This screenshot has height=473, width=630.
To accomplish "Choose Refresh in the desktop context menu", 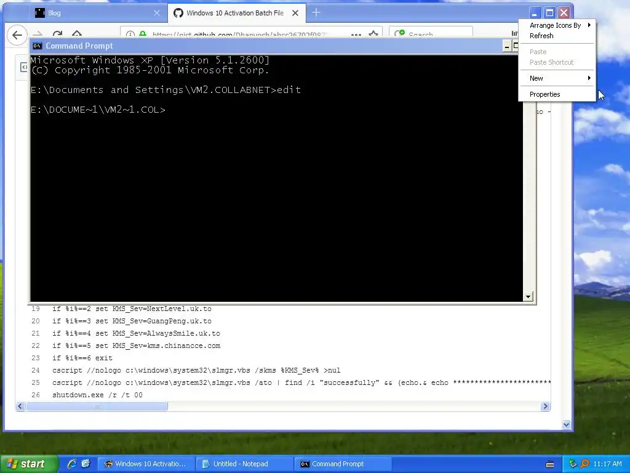I will [x=557, y=36].
